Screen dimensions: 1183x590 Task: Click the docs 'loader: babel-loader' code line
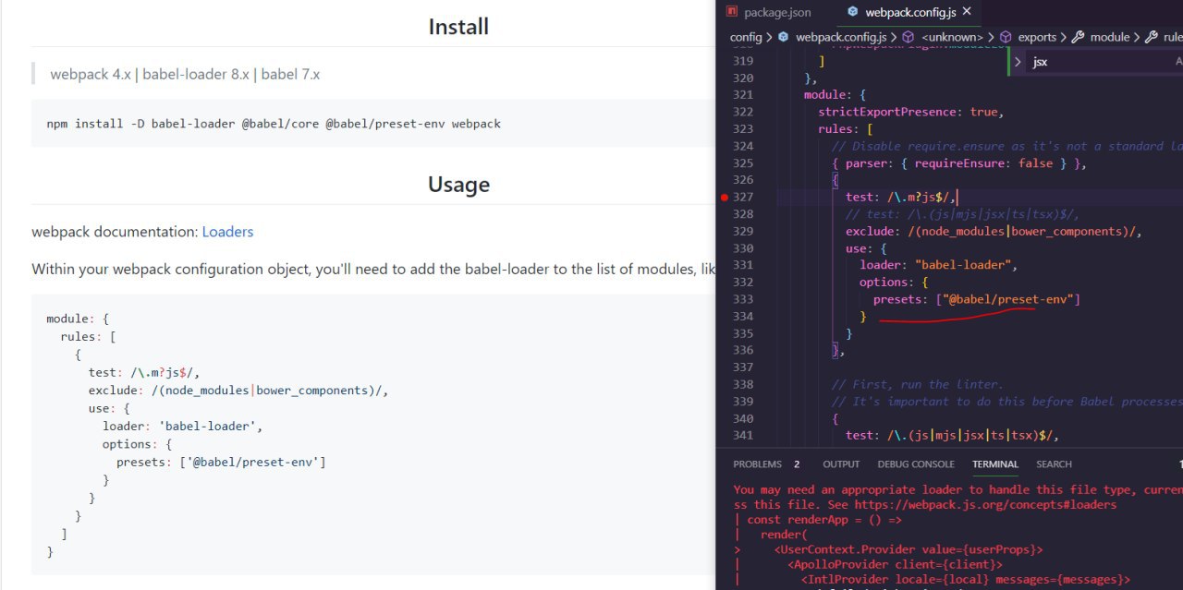(x=183, y=426)
